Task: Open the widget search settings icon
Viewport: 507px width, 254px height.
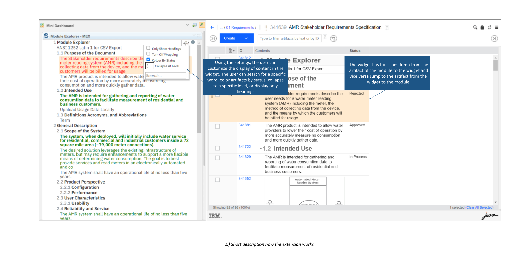Action: coord(186,43)
